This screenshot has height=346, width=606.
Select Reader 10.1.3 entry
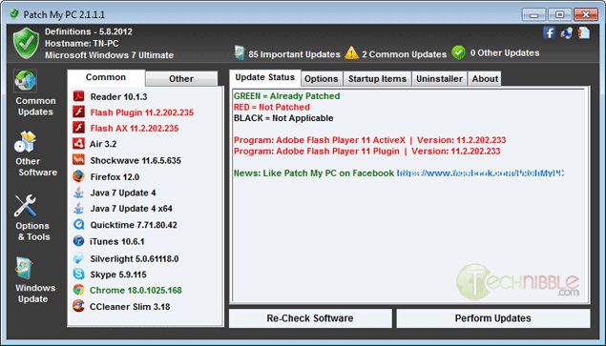tap(118, 96)
